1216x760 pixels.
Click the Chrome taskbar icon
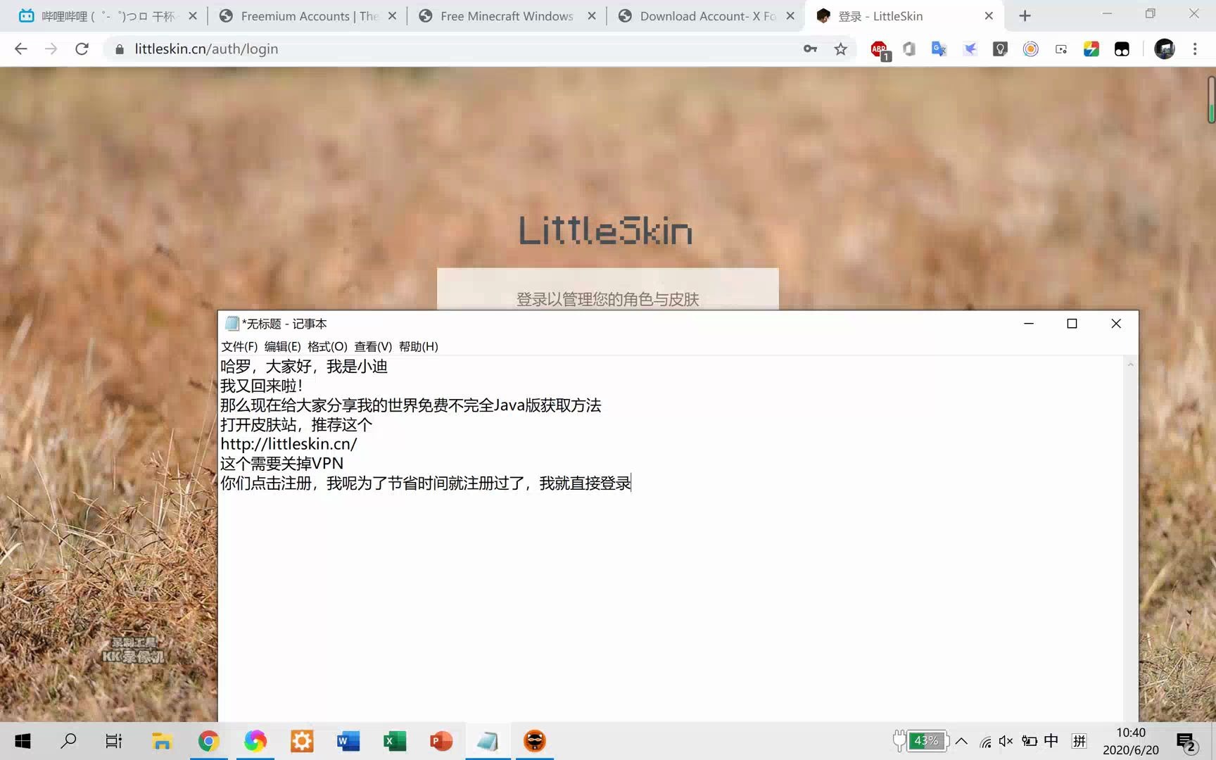(208, 741)
